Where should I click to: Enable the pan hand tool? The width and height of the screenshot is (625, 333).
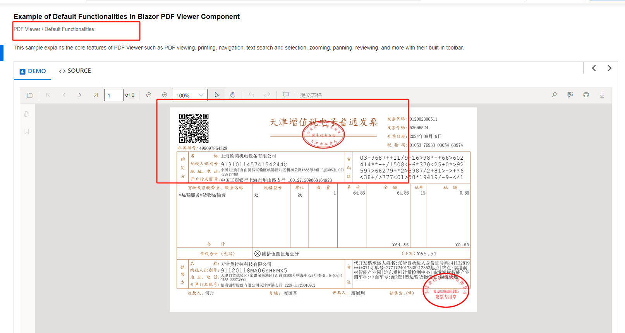233,95
